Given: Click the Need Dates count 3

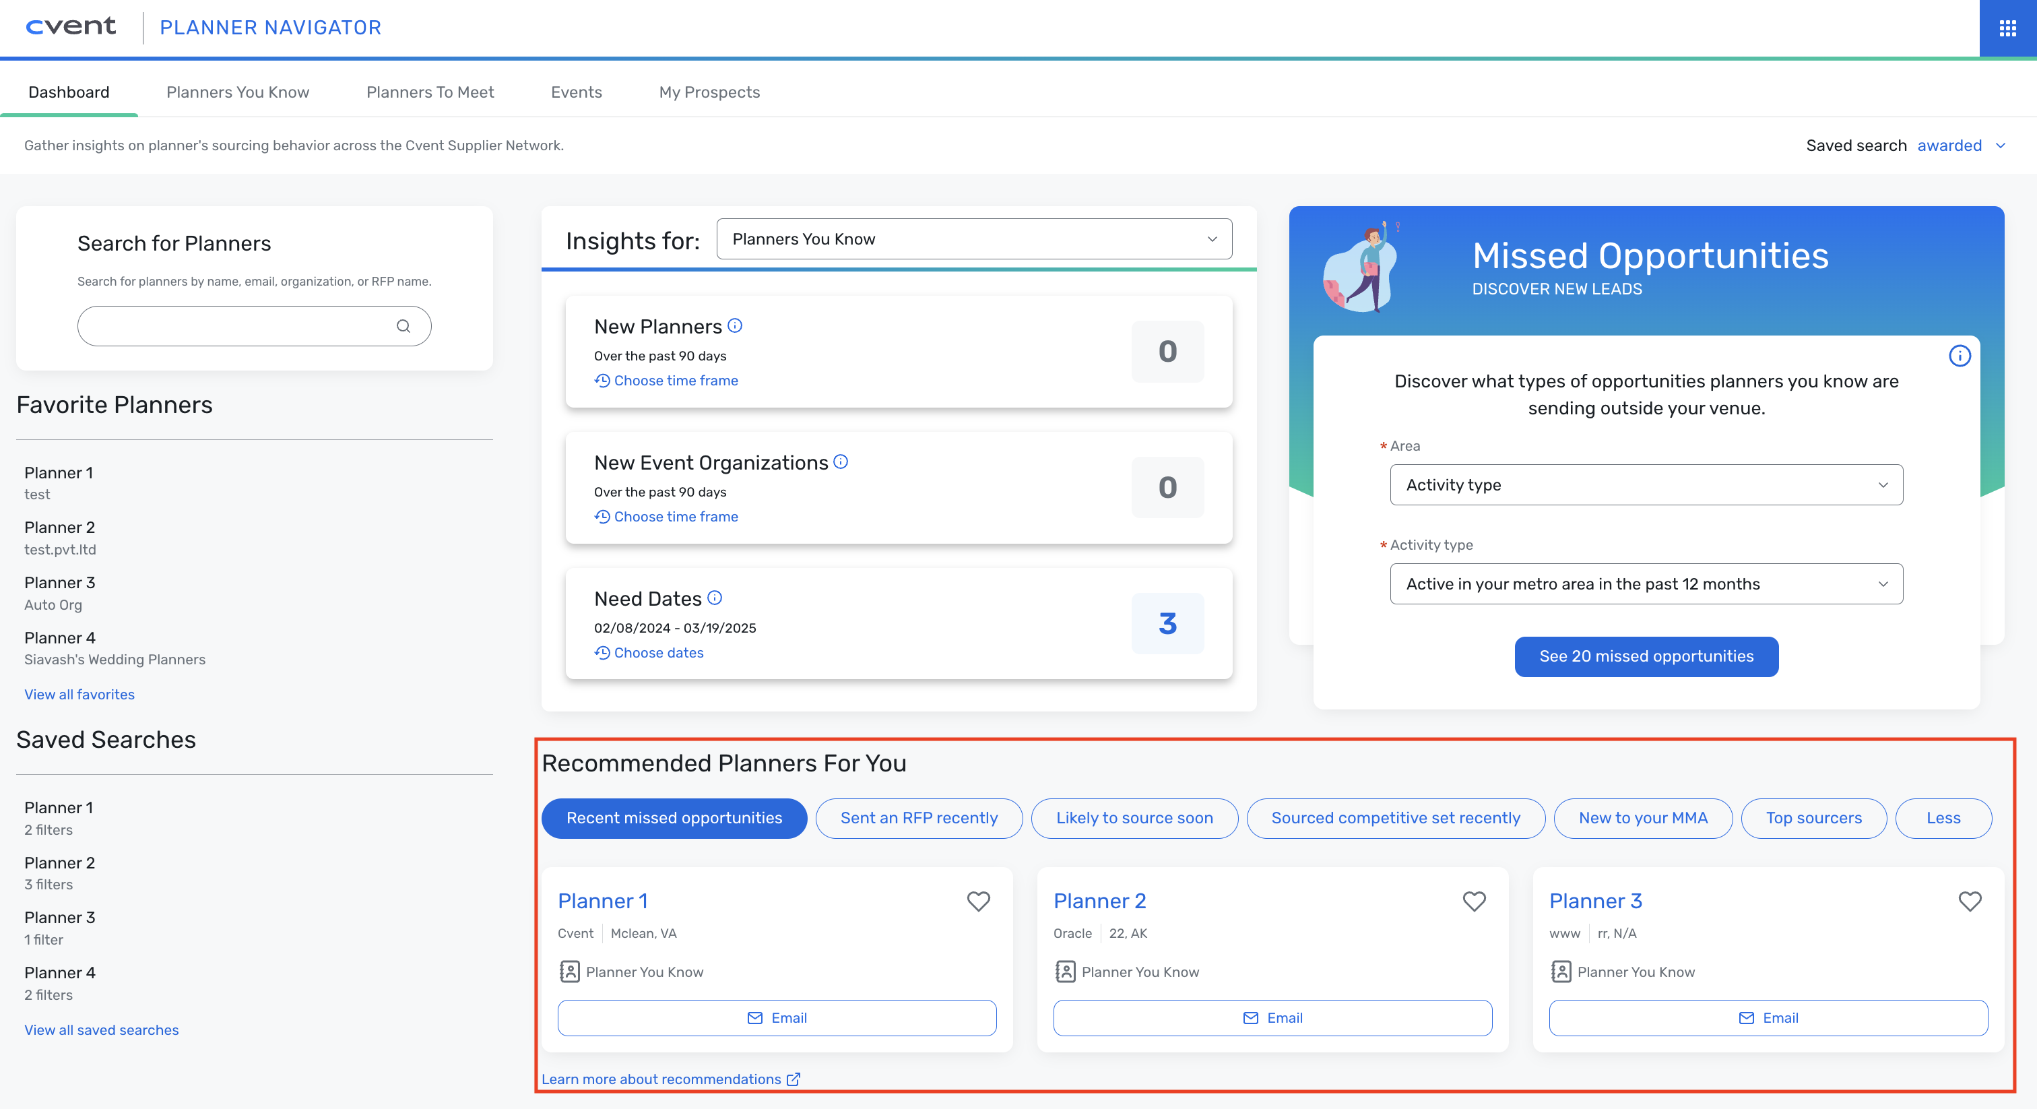Looking at the screenshot, I should coord(1168,623).
